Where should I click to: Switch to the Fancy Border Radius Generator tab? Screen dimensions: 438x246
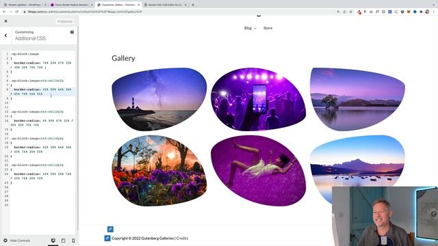click(x=71, y=5)
